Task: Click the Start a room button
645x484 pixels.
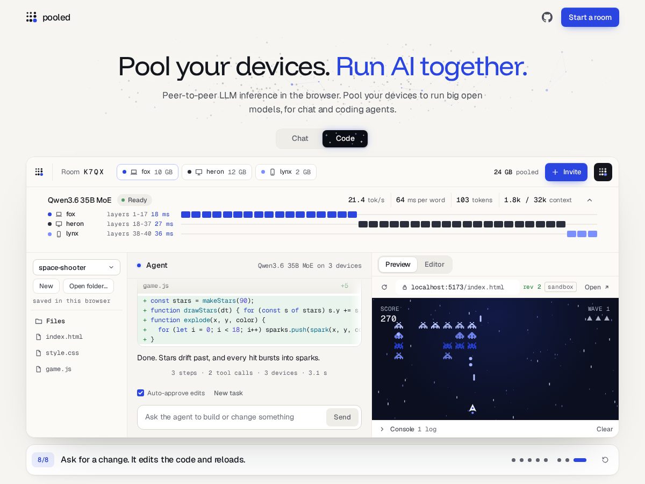Action: (590, 17)
